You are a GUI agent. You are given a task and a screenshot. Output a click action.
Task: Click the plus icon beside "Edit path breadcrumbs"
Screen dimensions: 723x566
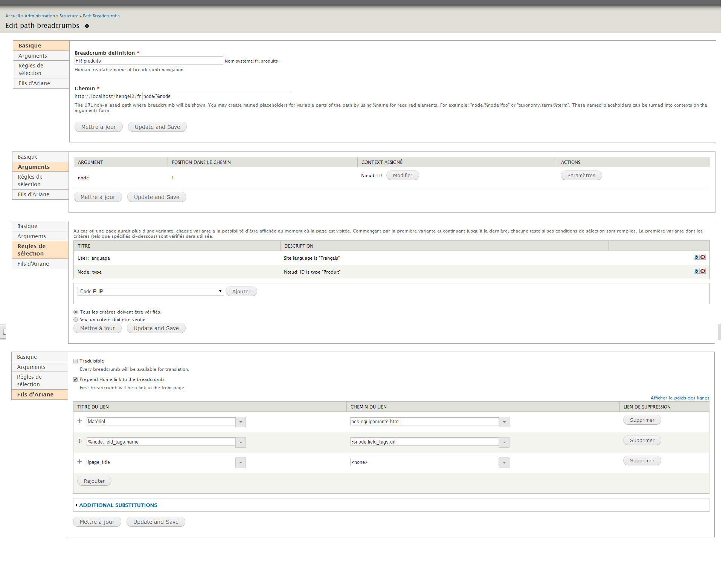coord(87,26)
